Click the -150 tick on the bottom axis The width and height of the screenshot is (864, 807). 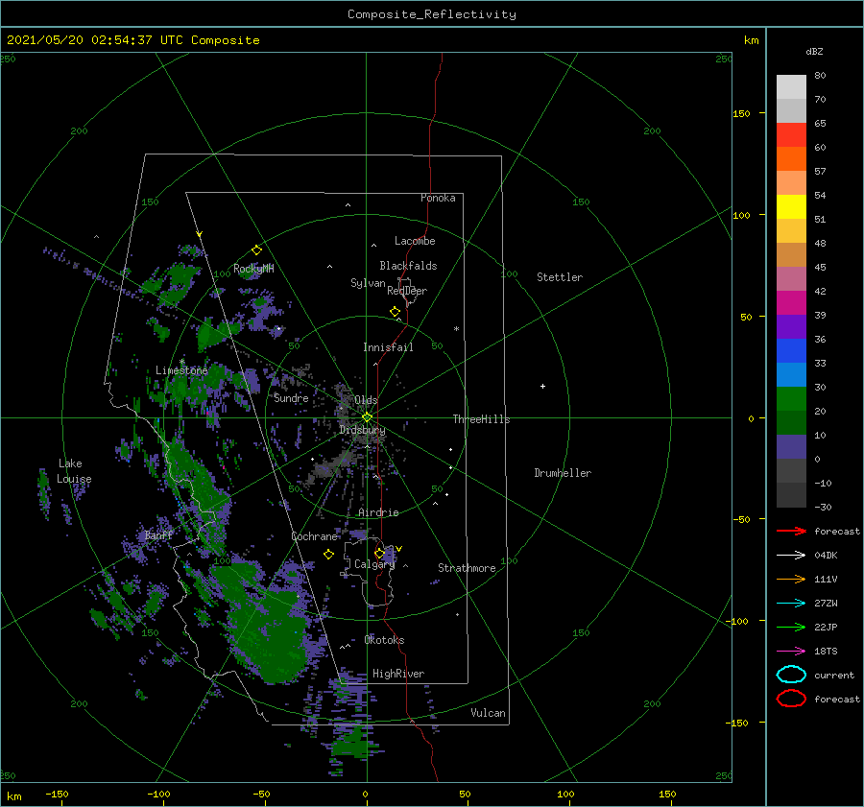[x=57, y=794]
